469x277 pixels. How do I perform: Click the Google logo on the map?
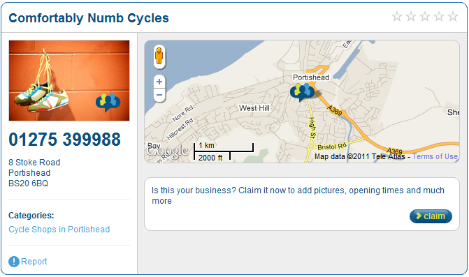coord(168,151)
